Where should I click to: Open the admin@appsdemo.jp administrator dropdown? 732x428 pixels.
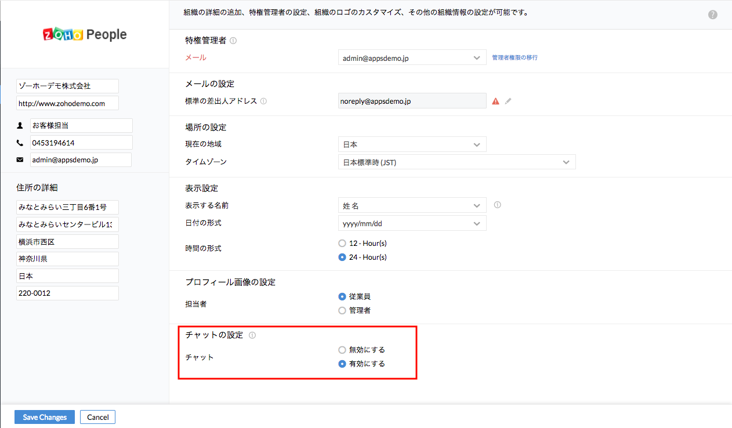tap(412, 58)
